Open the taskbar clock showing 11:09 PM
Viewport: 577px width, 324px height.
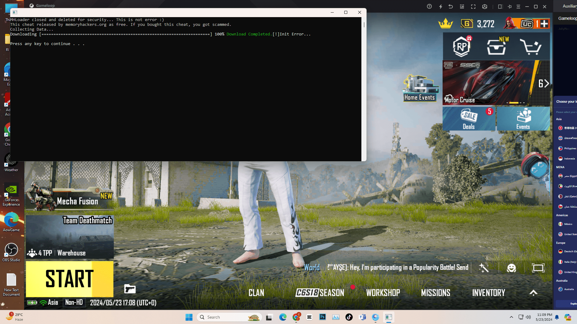pyautogui.click(x=544, y=317)
